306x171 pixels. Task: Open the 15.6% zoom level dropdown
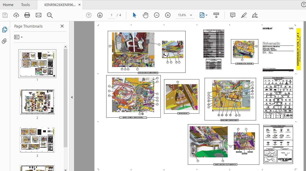click(x=191, y=15)
